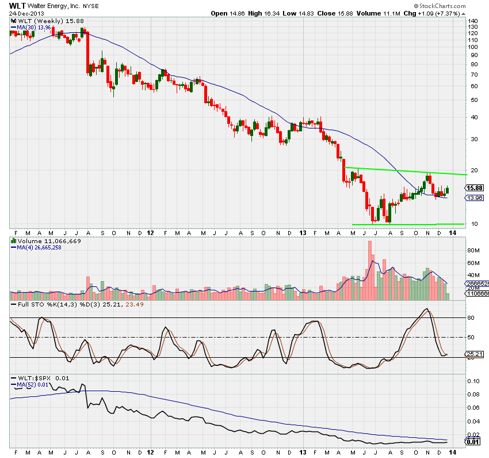
Task: Click the 0.10 label on relative strength axis
Action: 473,381
